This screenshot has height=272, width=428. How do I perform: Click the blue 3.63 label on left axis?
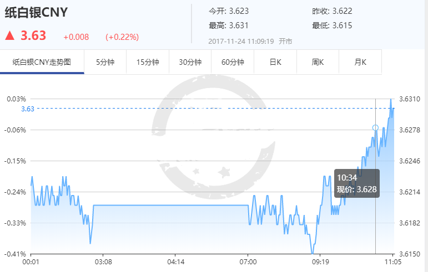click(x=28, y=109)
